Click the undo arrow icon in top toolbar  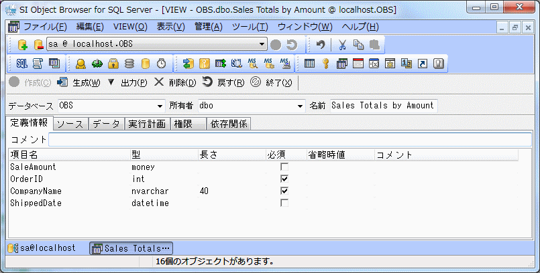click(x=321, y=45)
